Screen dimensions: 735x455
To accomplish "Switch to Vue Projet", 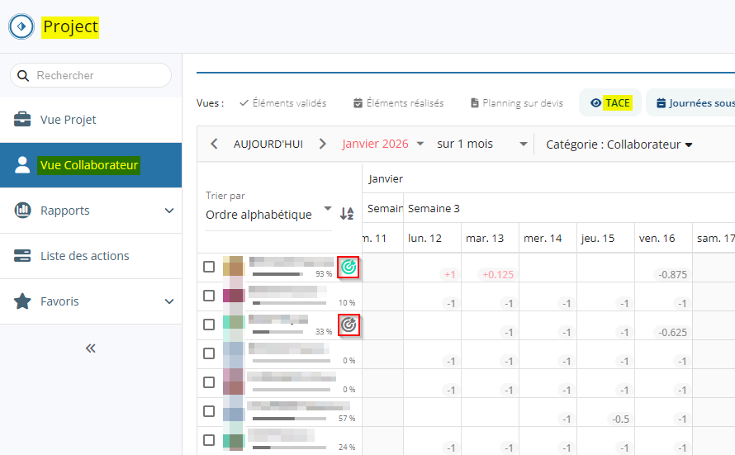I will coord(68,120).
